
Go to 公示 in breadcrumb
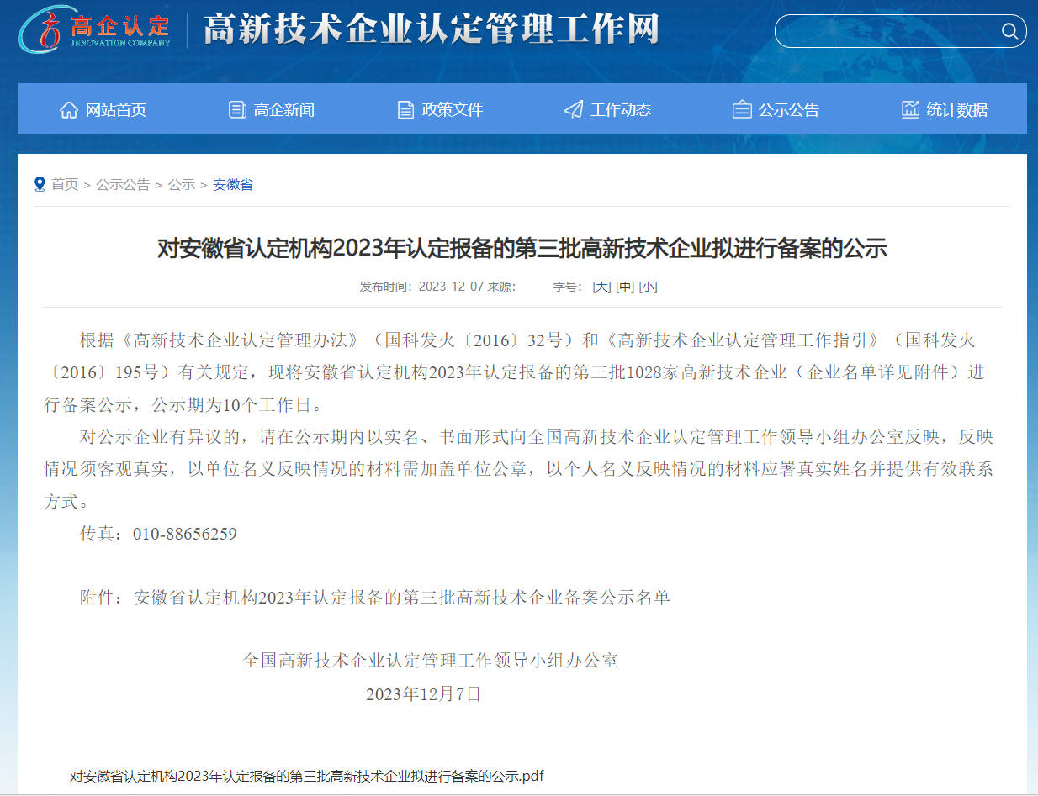click(182, 184)
